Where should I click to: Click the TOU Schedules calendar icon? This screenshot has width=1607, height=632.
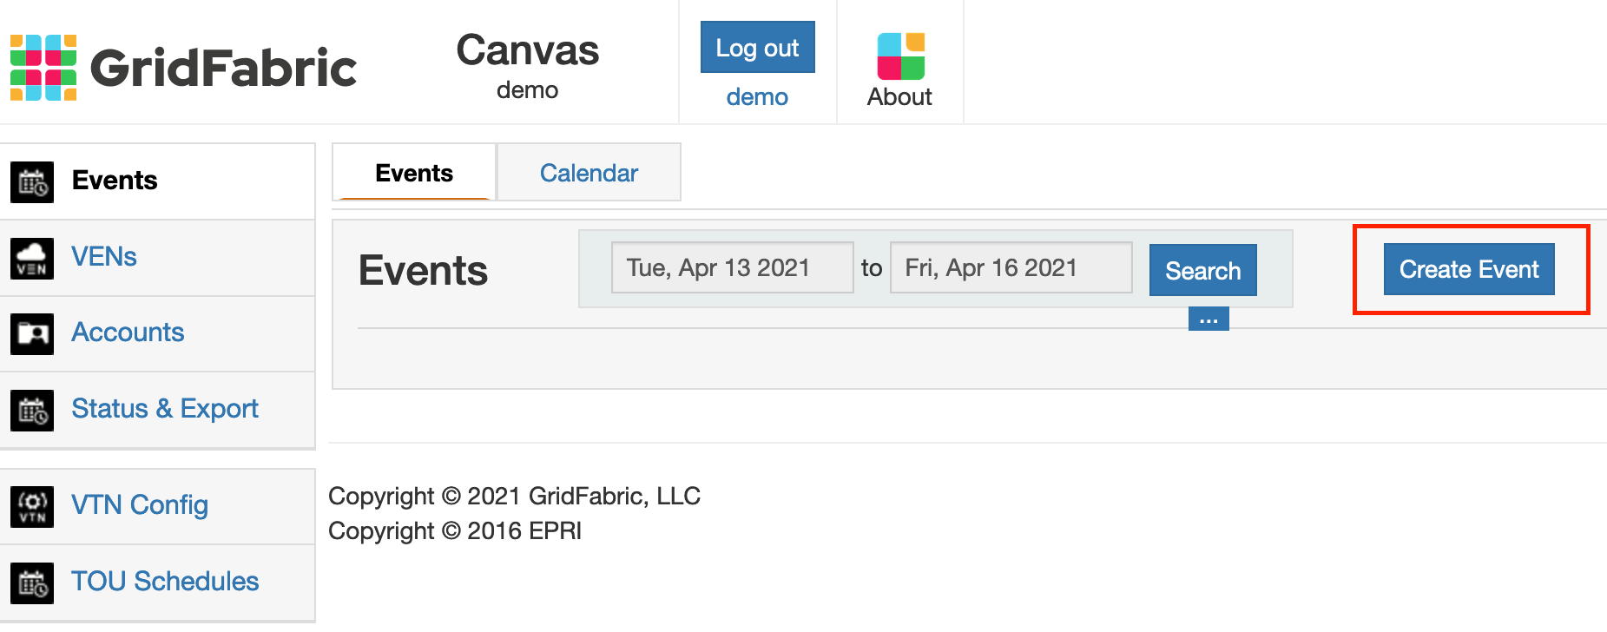point(32,583)
